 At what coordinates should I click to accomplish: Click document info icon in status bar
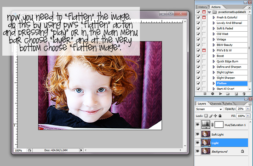[x=29, y=150]
